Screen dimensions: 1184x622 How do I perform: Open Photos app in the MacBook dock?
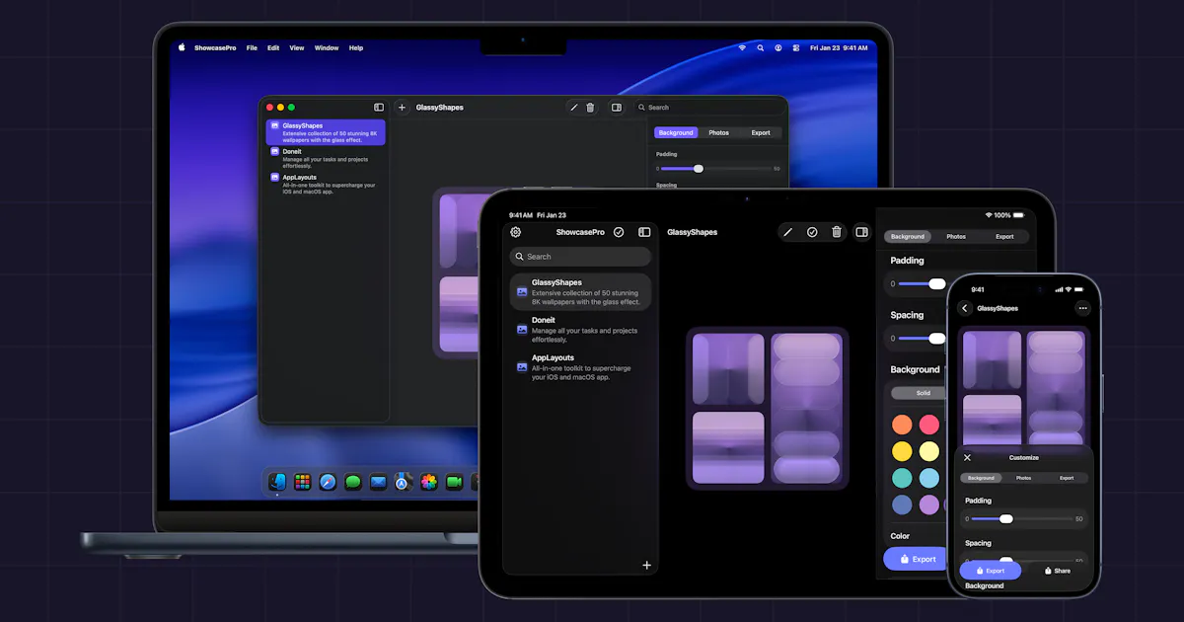pos(429,482)
